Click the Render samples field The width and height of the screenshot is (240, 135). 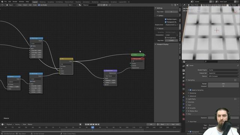click(x=223, y=84)
